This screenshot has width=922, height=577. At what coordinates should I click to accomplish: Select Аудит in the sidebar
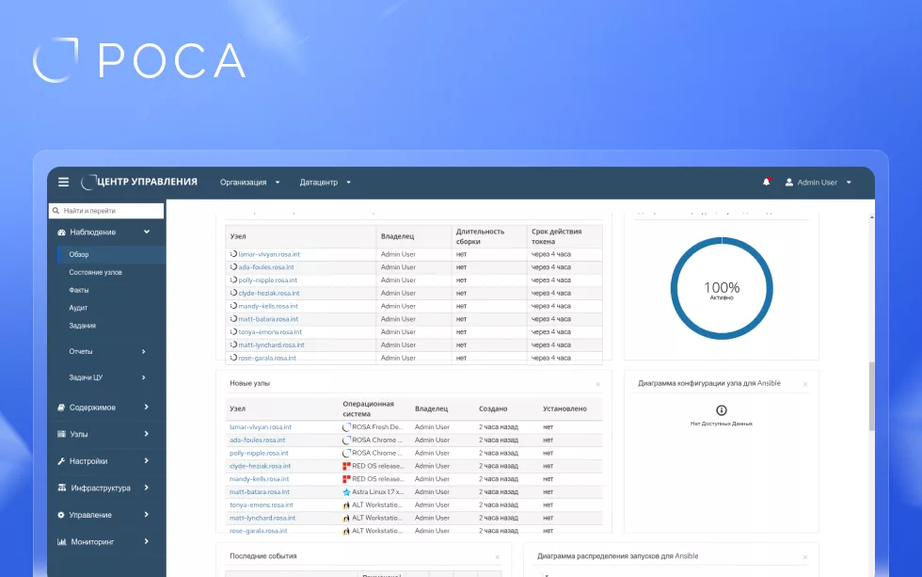coord(78,308)
